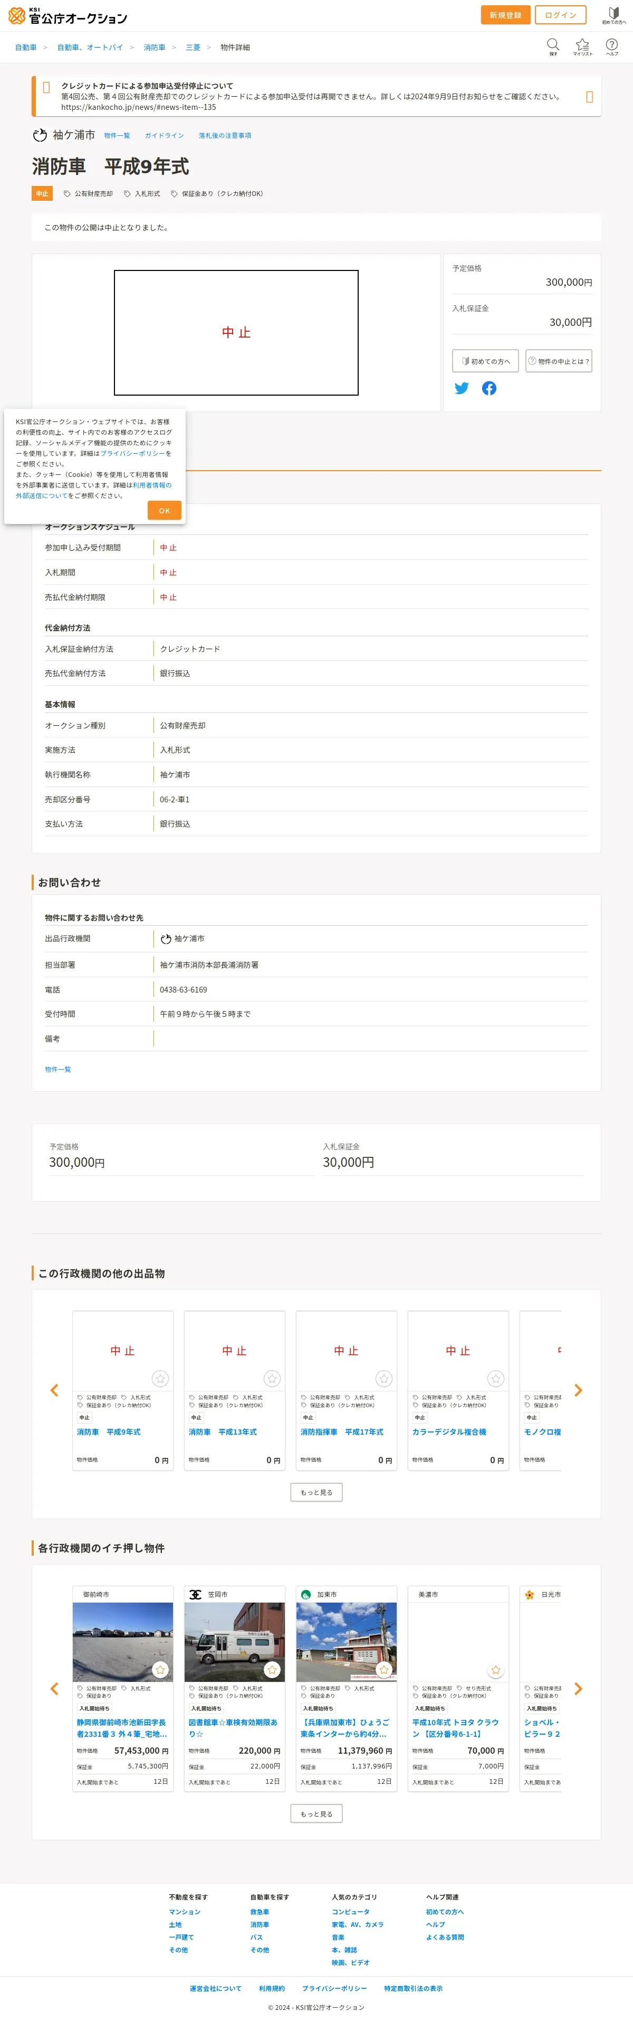This screenshot has width=633, height=2021.
Task: Show previous items in この行政機関の他の出品物 carousel
Action: point(54,1389)
